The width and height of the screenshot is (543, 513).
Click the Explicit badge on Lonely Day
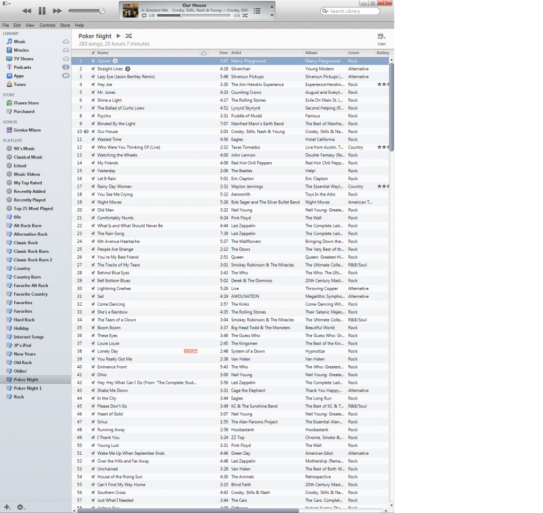[x=190, y=351]
